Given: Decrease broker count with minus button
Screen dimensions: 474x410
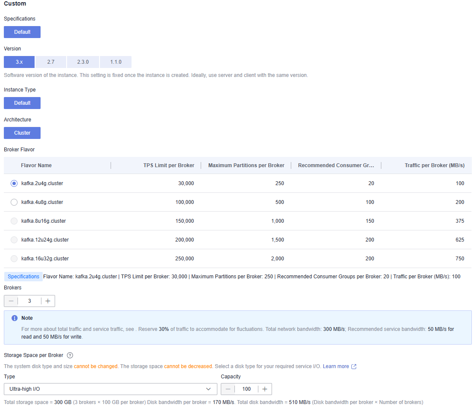Looking at the screenshot, I should pos(11,301).
